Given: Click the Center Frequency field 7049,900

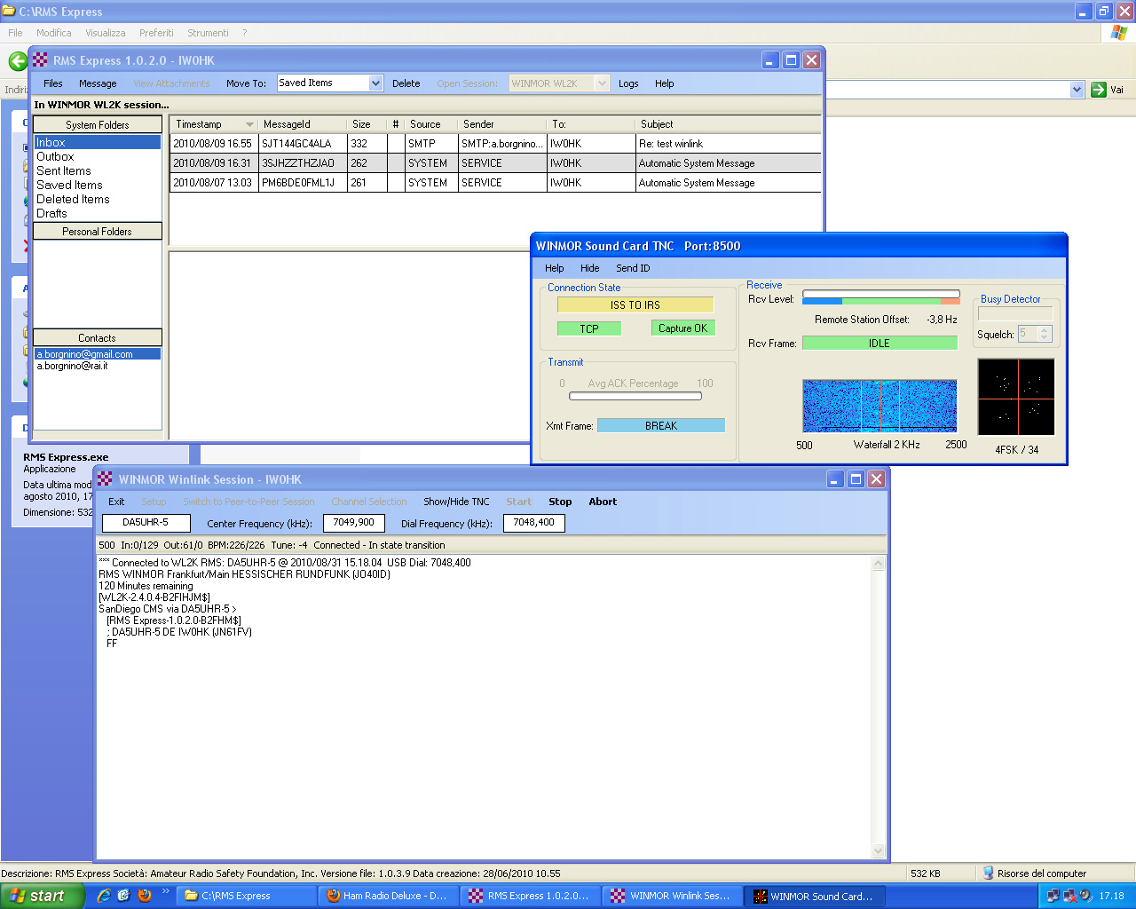Looking at the screenshot, I should tap(354, 523).
